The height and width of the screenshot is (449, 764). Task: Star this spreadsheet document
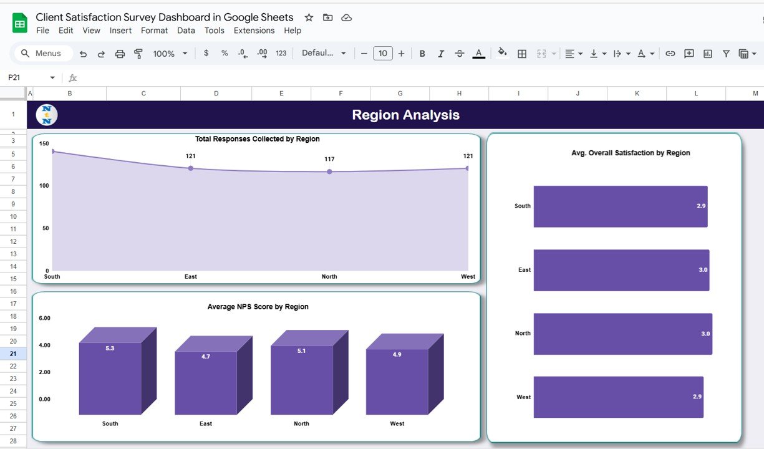(x=309, y=17)
